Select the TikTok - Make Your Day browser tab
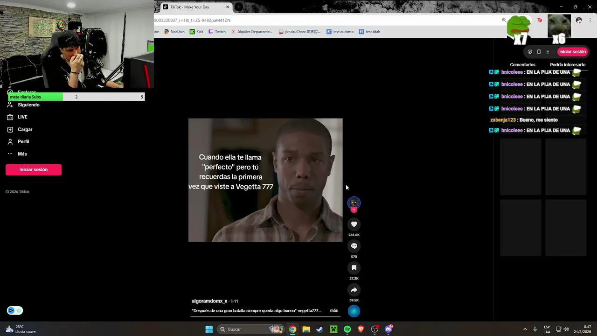 tap(196, 7)
